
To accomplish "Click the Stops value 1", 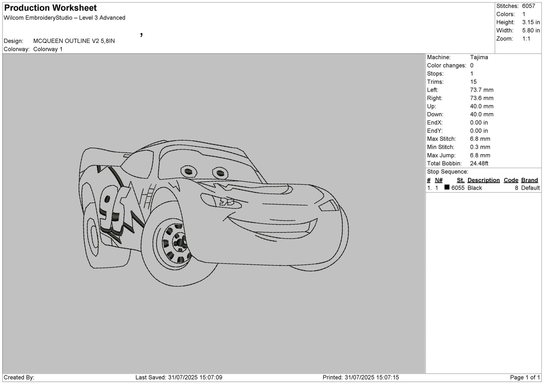I will click(472, 74).
